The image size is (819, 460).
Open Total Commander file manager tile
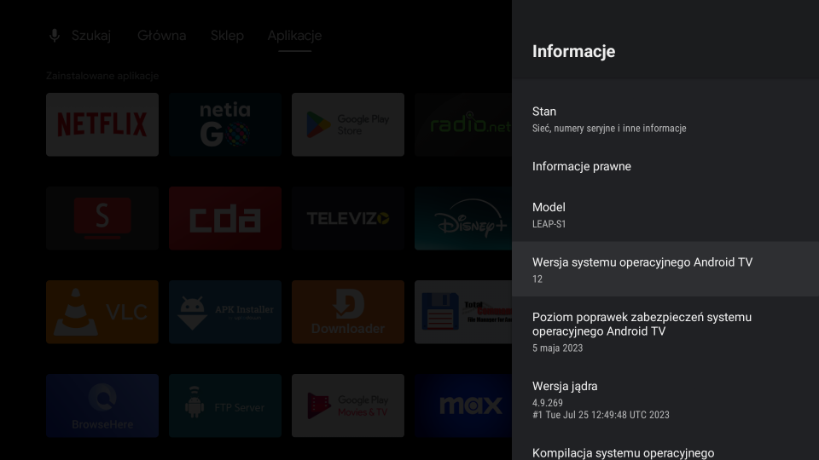(x=463, y=312)
